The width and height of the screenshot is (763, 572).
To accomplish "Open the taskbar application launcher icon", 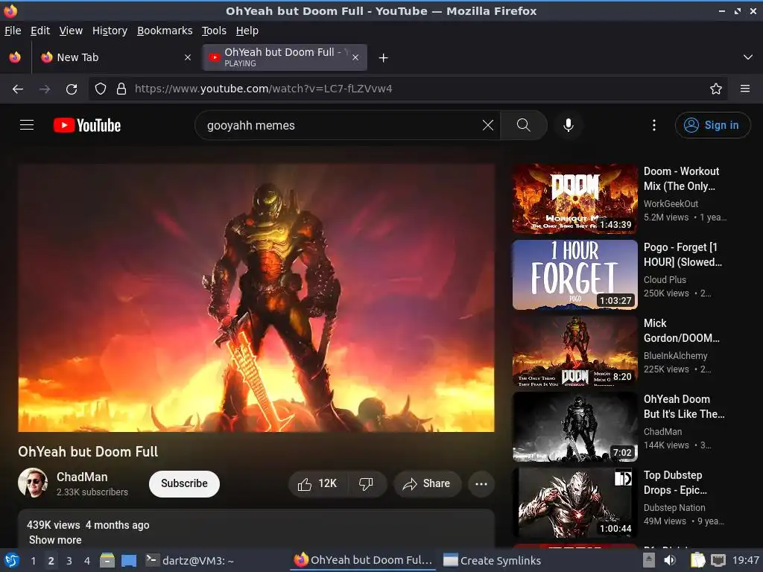I will click(x=12, y=560).
